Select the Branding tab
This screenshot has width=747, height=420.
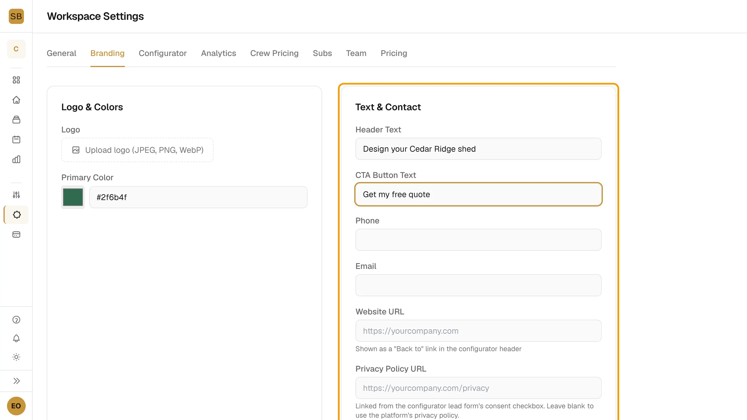pyautogui.click(x=107, y=53)
